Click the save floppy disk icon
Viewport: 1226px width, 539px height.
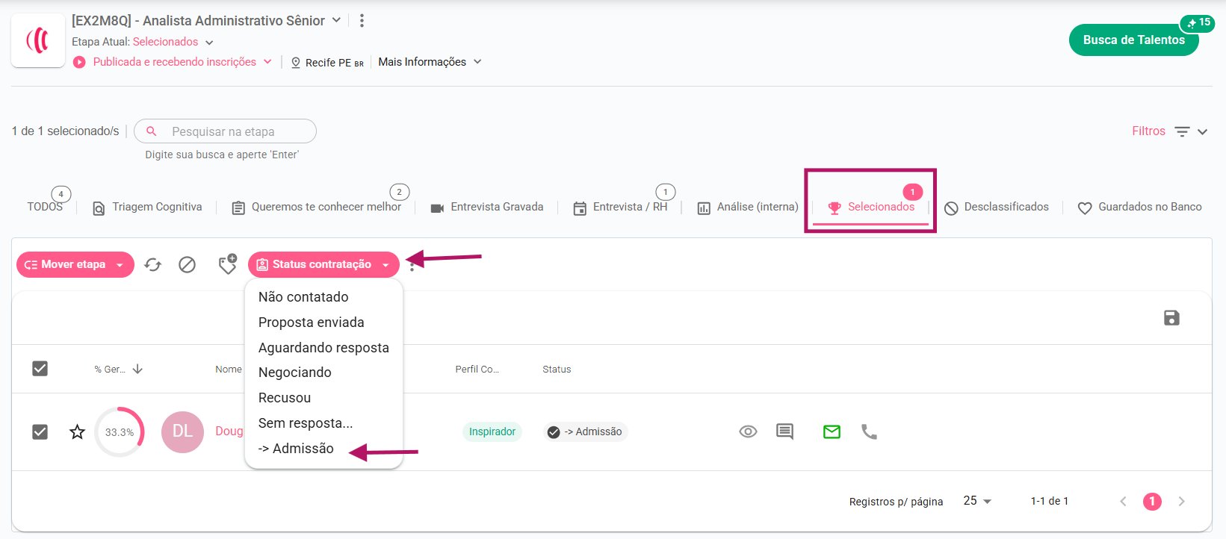1171,318
